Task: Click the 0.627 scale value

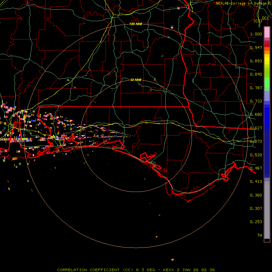Action: click(256, 128)
